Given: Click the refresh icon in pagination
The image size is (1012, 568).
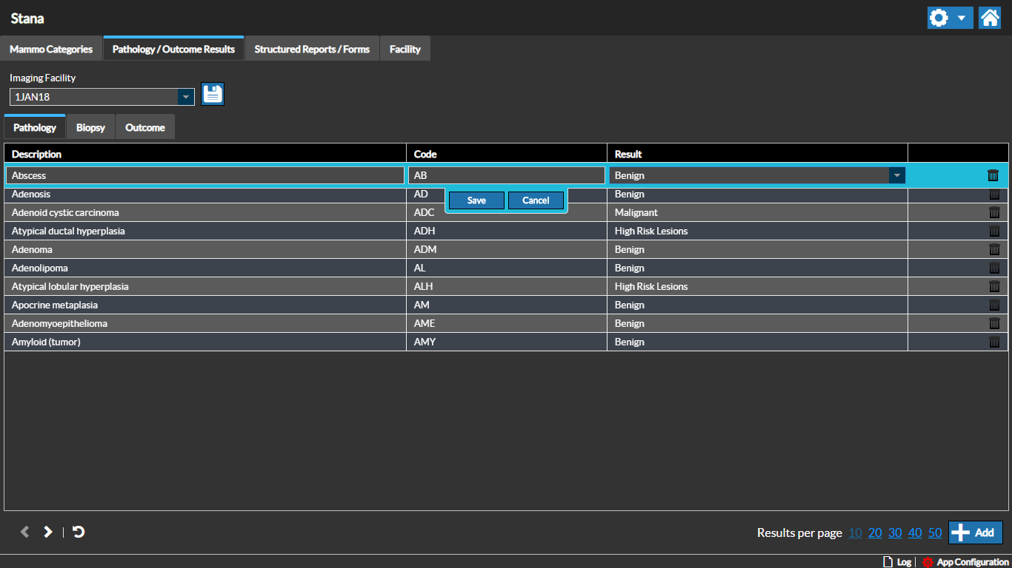Looking at the screenshot, I should pyautogui.click(x=79, y=532).
